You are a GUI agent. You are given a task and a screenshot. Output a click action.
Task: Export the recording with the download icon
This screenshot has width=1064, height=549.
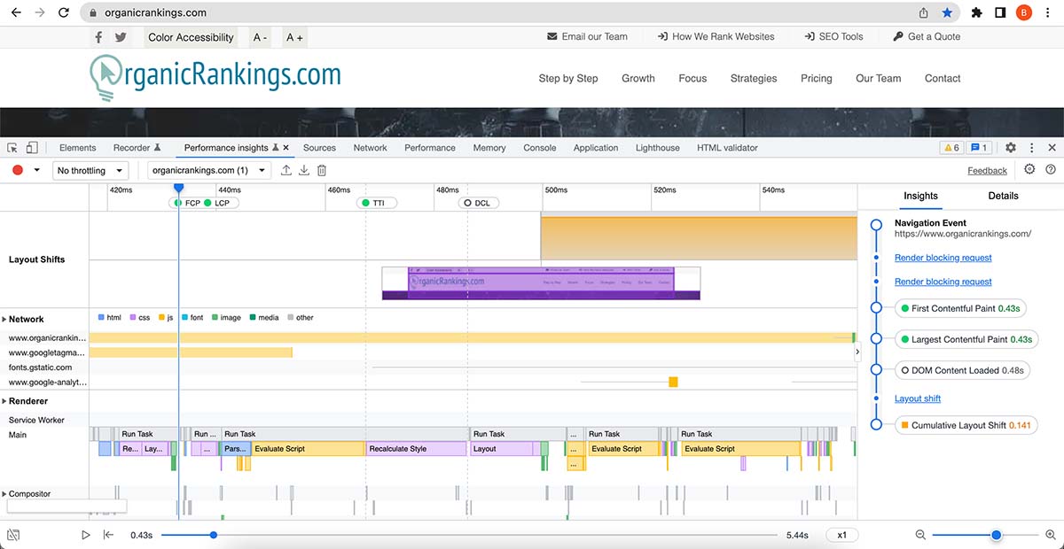click(x=302, y=170)
